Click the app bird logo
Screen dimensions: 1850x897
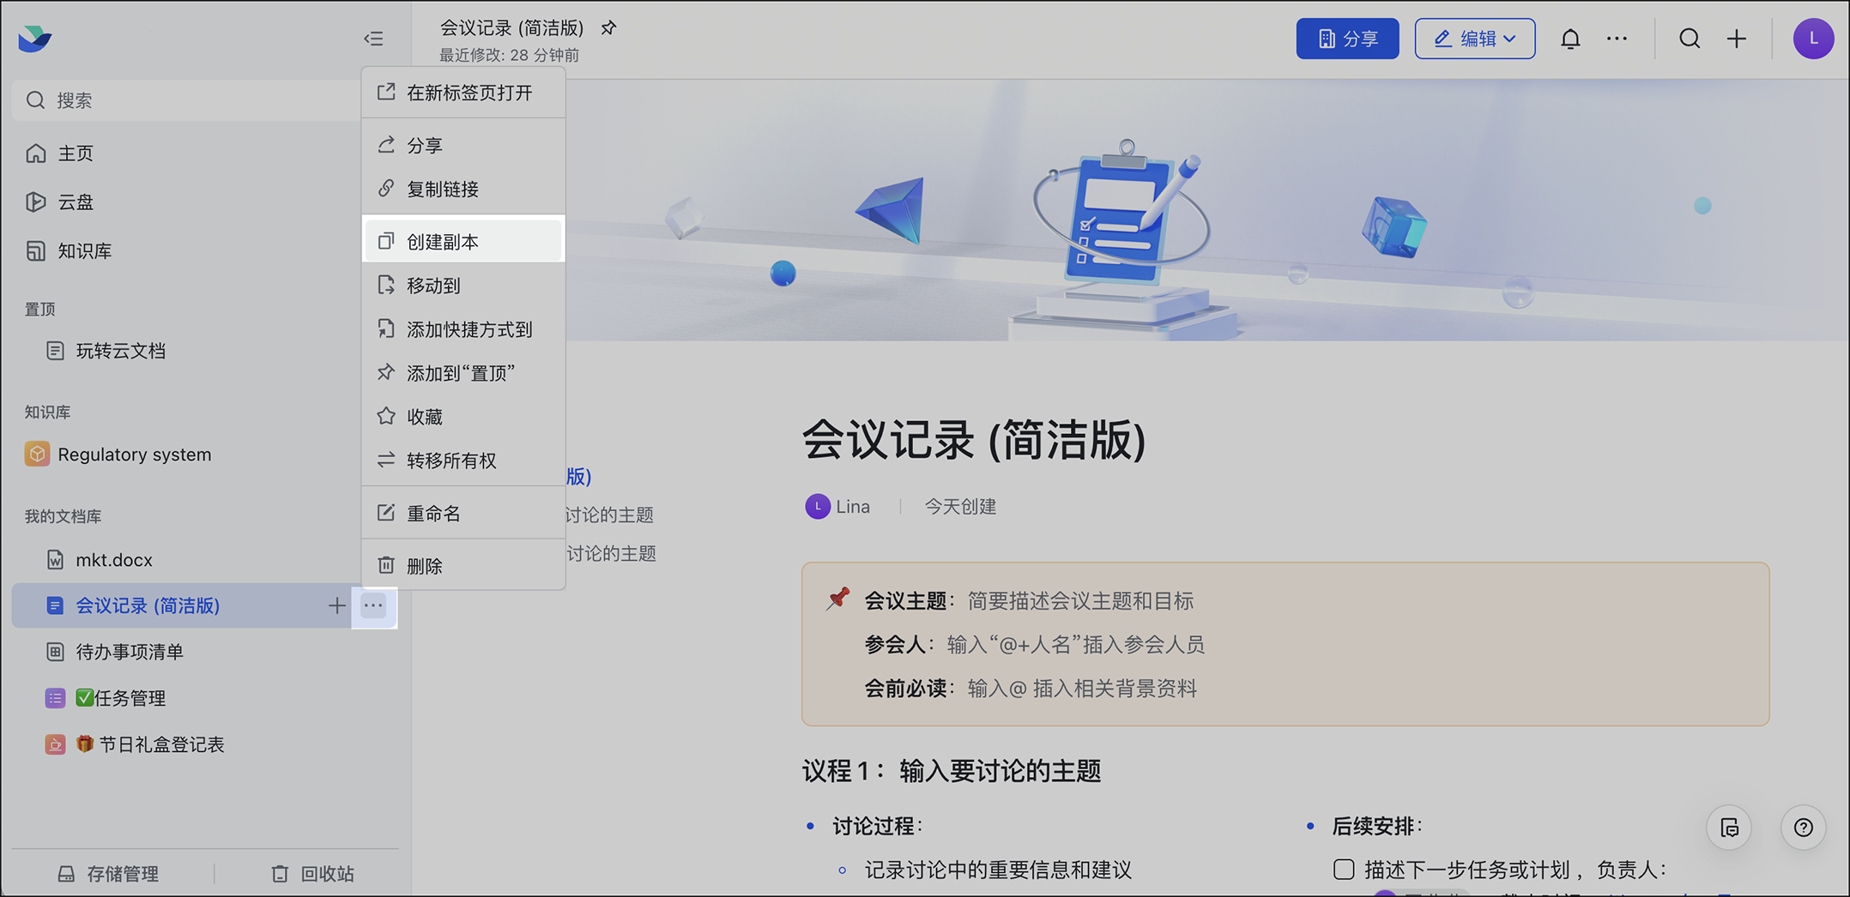coord(35,39)
